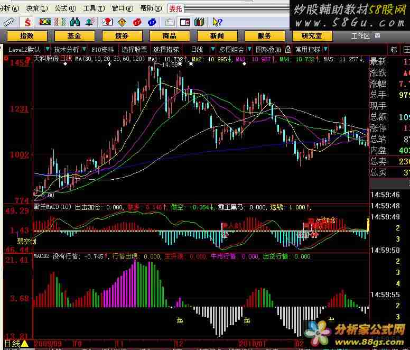
Task: Click the 指数 yellow button
Action: point(27,36)
